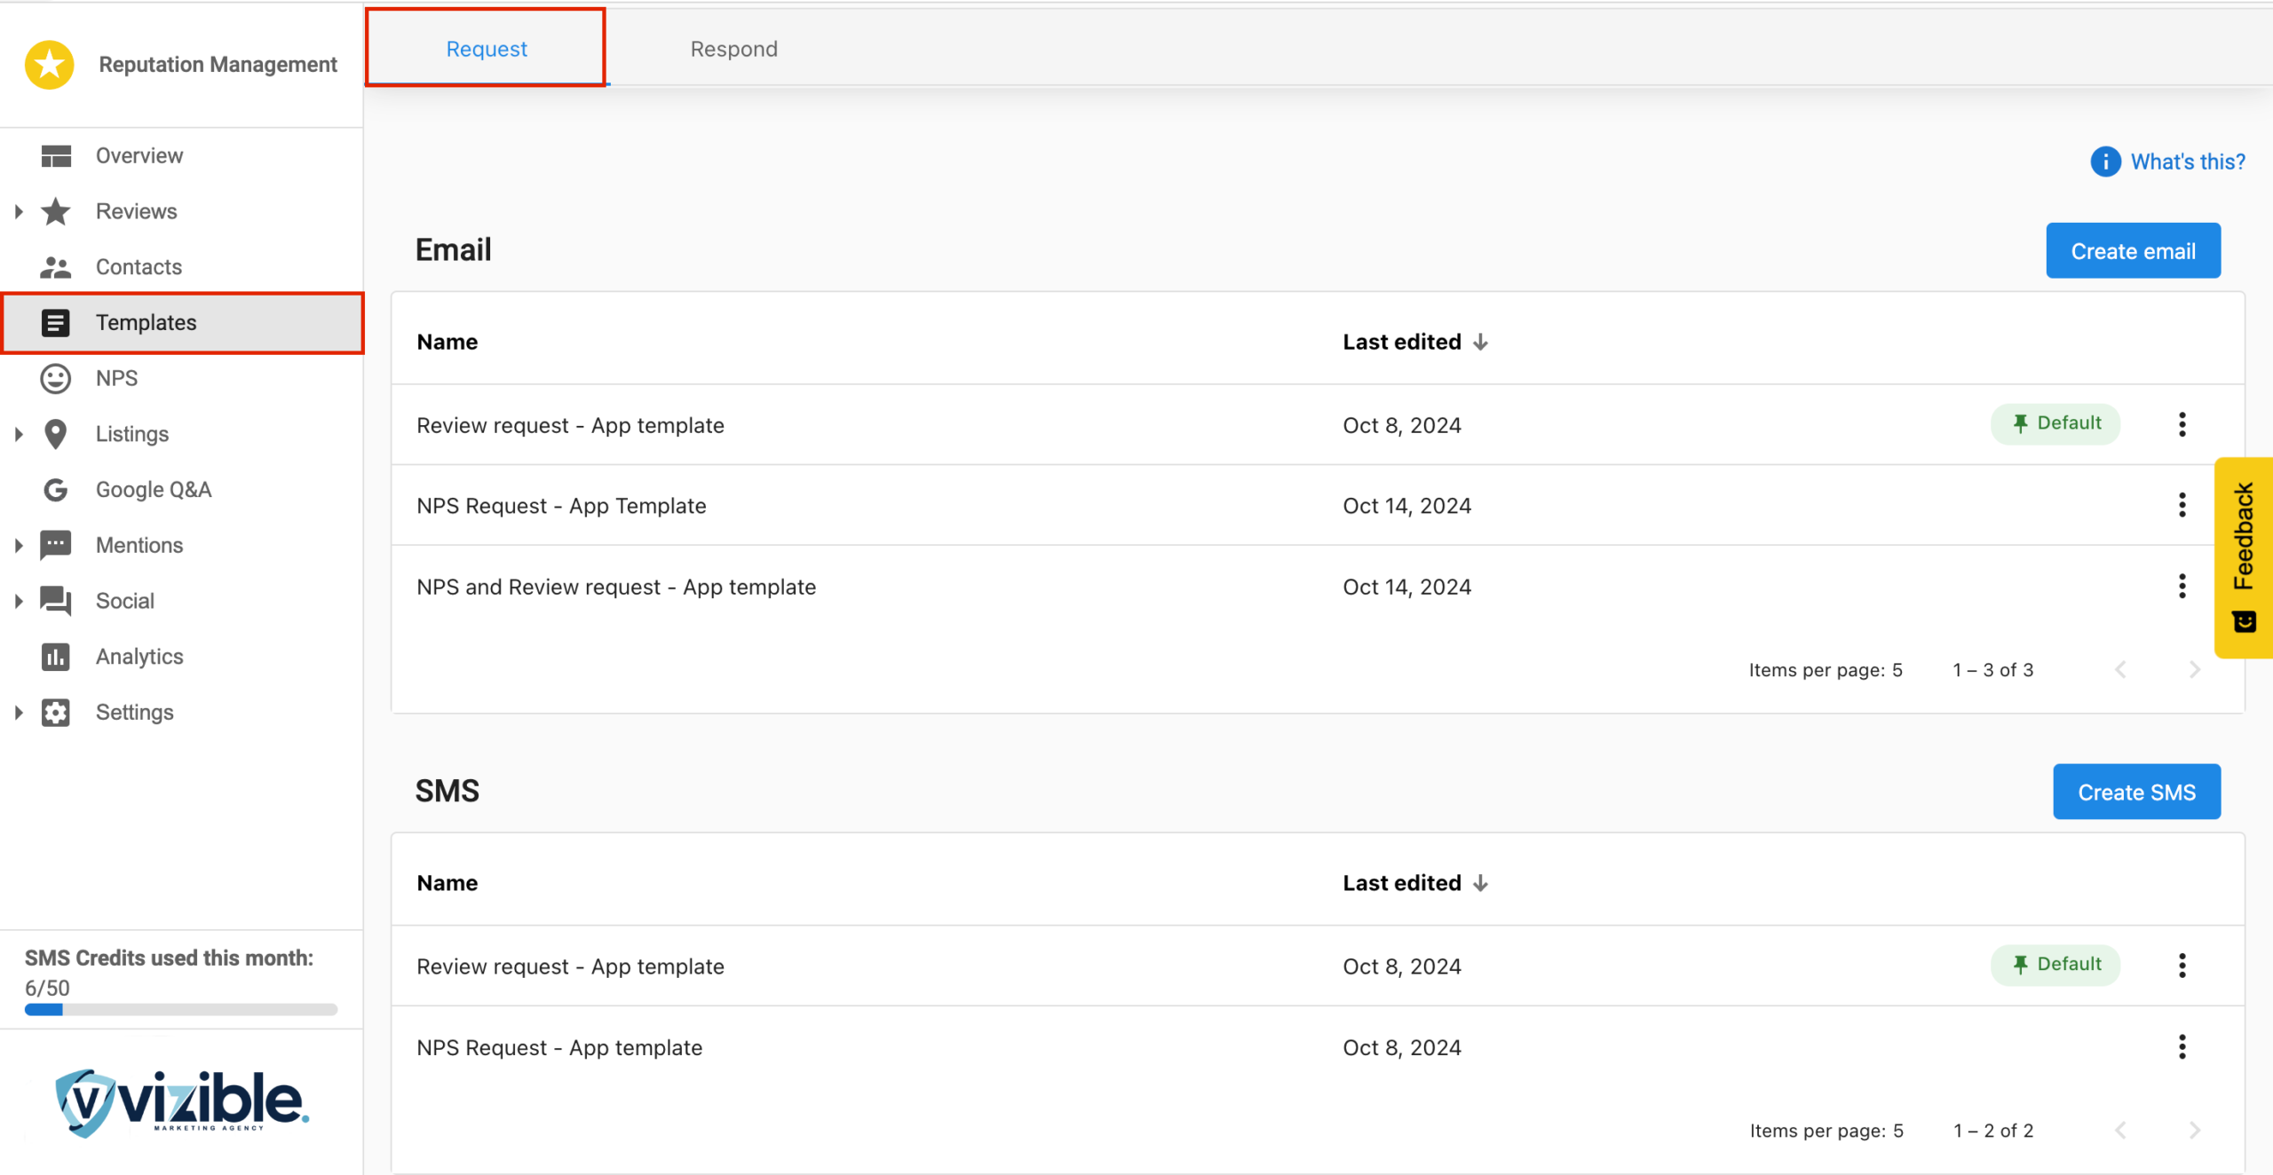Expand the Settings sidebar section
The width and height of the screenshot is (2273, 1175).
click(x=19, y=713)
